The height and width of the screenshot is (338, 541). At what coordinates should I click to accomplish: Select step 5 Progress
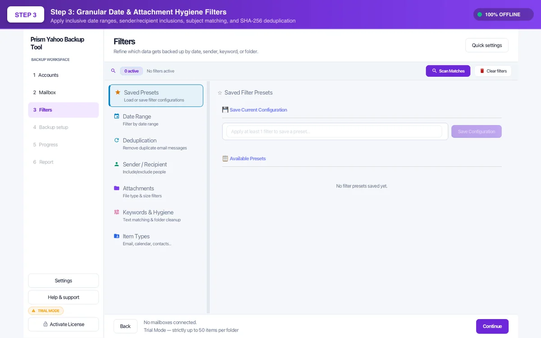(63, 145)
